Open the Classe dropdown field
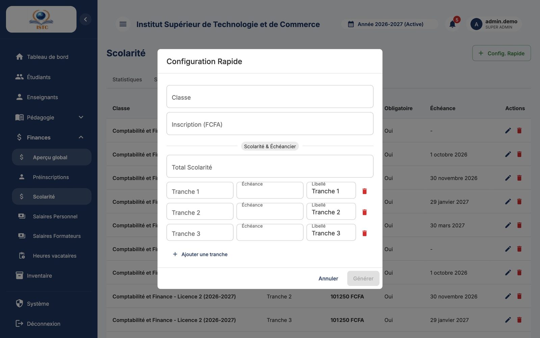The width and height of the screenshot is (540, 338). pyautogui.click(x=270, y=97)
